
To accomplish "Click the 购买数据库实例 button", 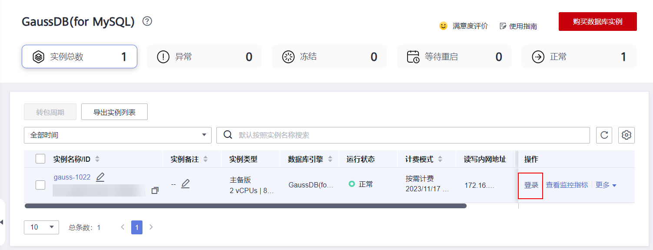I will point(597,21).
